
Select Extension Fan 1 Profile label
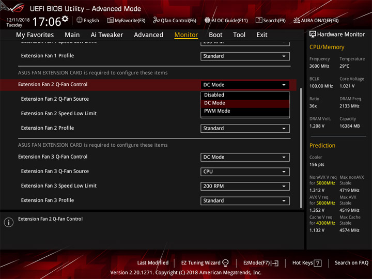click(x=48, y=55)
